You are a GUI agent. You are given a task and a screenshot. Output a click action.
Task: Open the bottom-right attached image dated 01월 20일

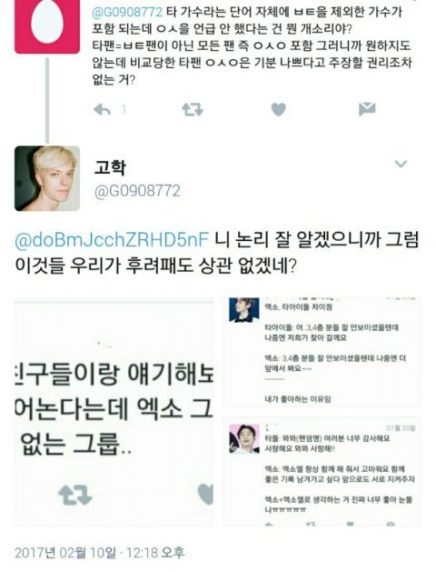pos(322,471)
